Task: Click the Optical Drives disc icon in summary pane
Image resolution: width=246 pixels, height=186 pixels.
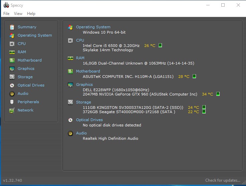Action: (x=70, y=120)
